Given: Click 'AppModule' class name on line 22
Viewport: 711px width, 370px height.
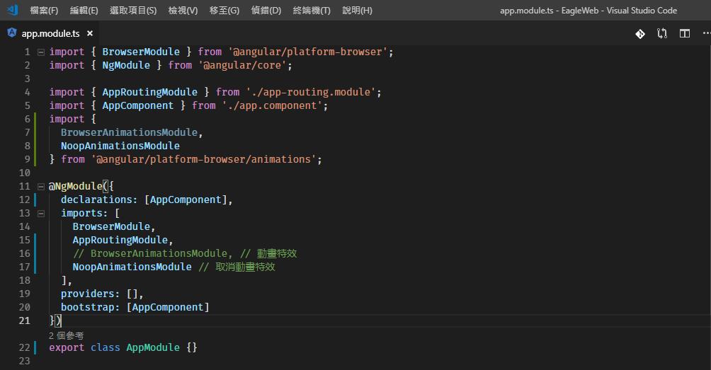Looking at the screenshot, I should [153, 348].
